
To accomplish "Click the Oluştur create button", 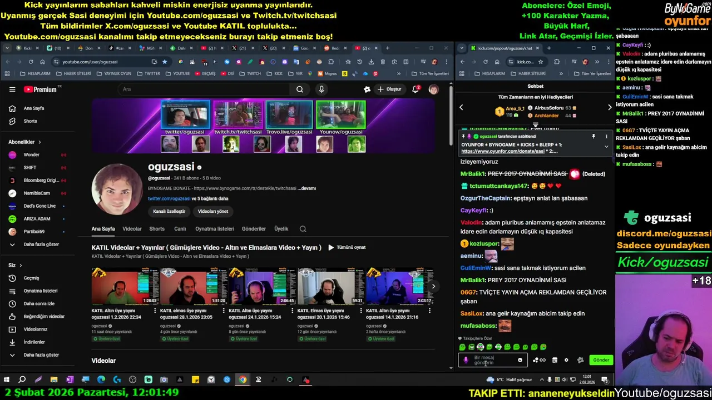I will click(389, 89).
